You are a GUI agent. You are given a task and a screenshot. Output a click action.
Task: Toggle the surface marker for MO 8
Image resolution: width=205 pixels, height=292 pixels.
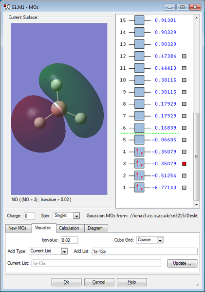click(184, 104)
